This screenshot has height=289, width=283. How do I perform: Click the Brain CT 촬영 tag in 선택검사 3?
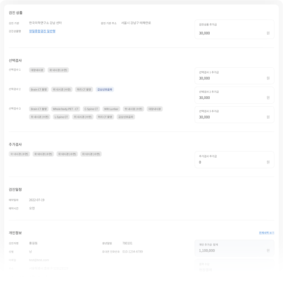click(39, 109)
